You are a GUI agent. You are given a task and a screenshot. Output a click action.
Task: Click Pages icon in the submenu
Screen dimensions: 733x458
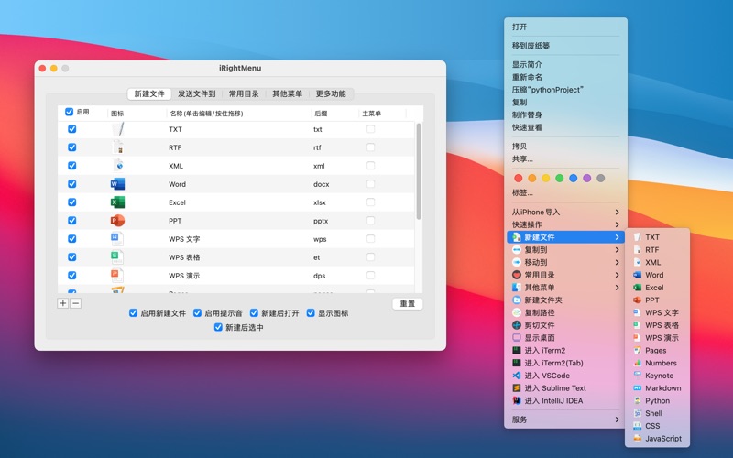coord(637,351)
